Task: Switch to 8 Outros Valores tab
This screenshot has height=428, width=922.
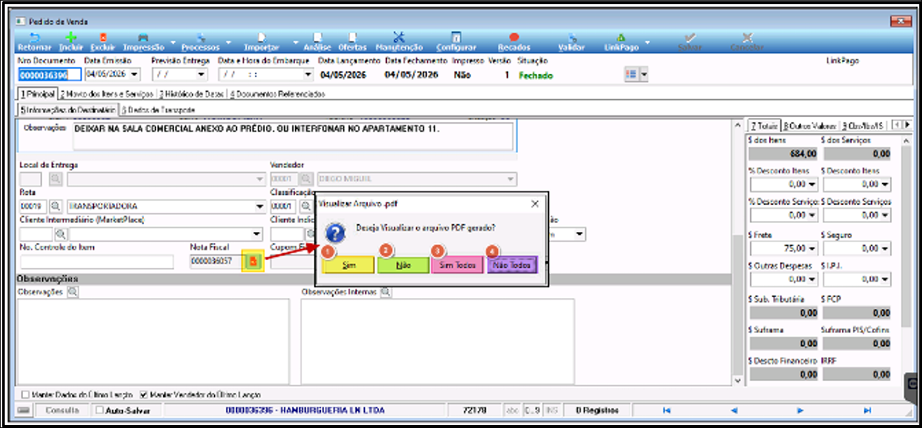Action: (x=810, y=125)
